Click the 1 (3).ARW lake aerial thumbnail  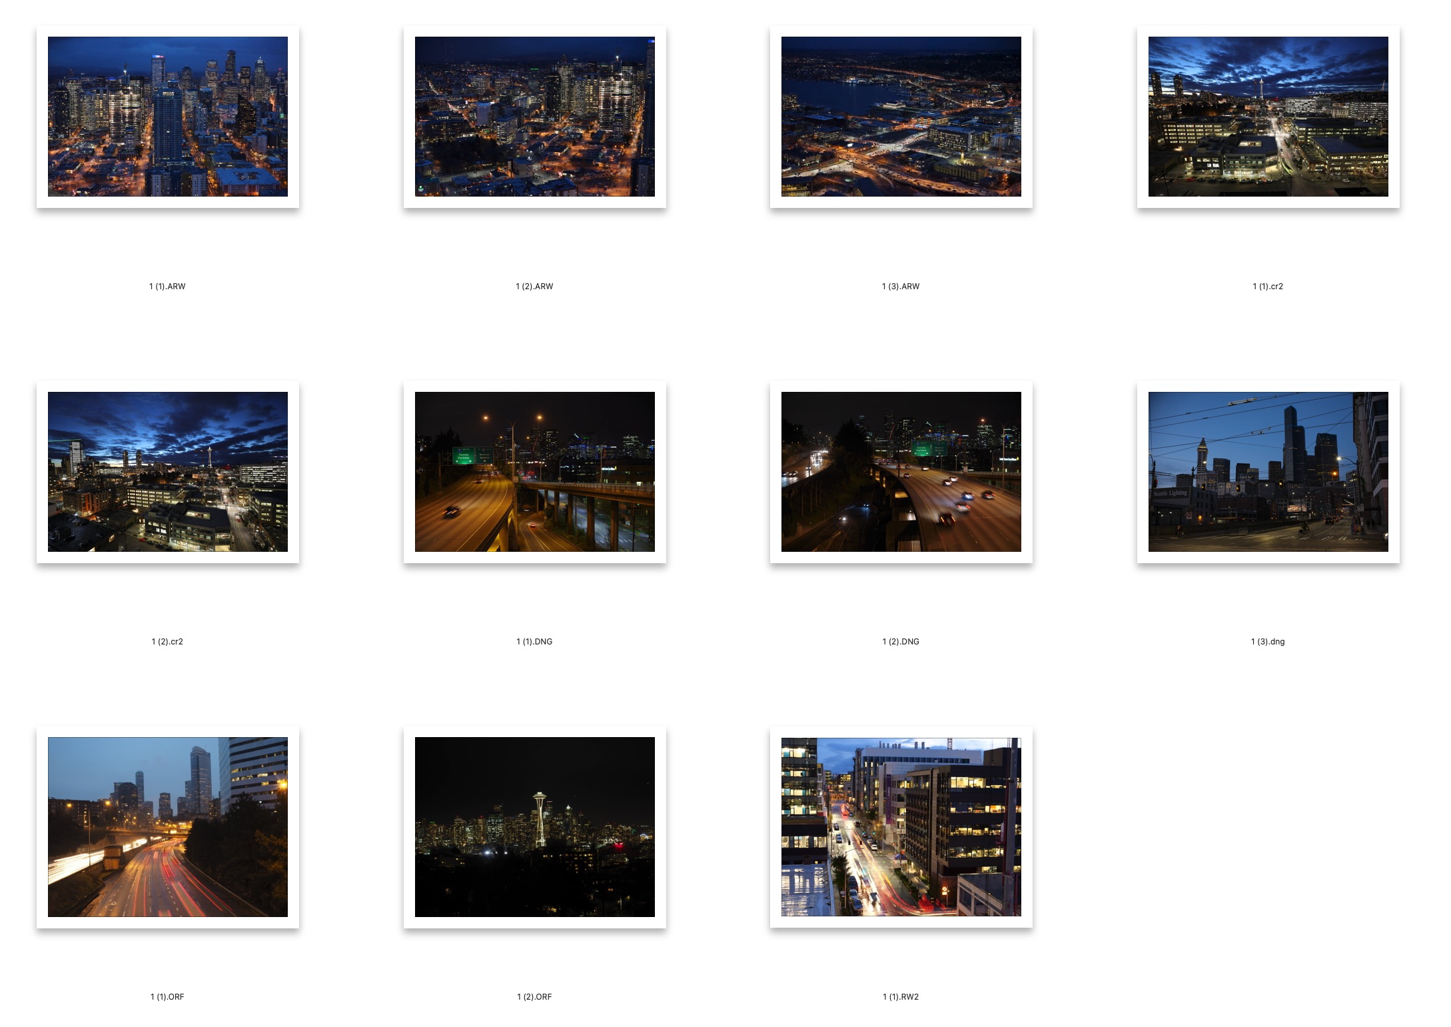901,117
